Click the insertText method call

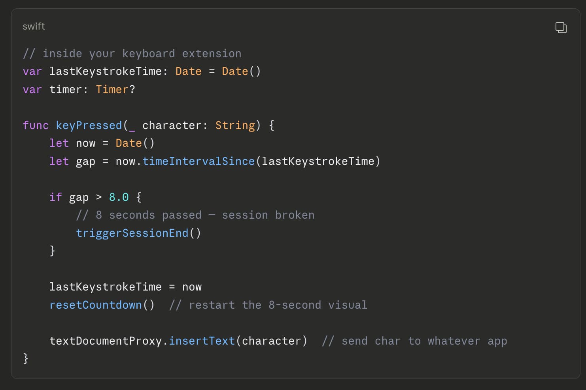pyautogui.click(x=202, y=341)
